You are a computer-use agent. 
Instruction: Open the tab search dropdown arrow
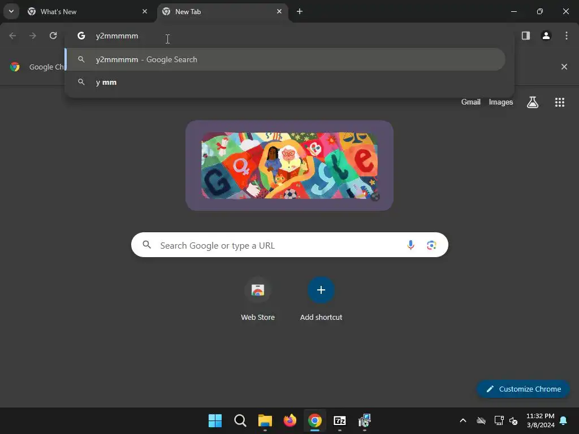(11, 11)
